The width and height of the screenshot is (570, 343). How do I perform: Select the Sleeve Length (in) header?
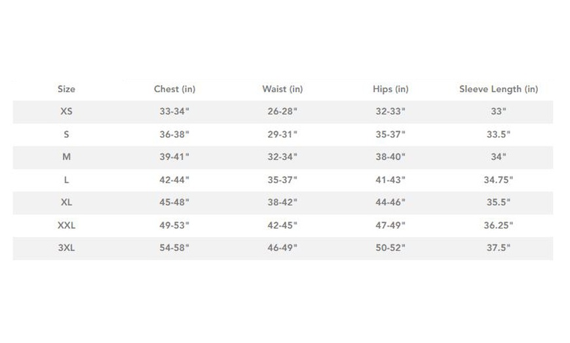tap(498, 89)
